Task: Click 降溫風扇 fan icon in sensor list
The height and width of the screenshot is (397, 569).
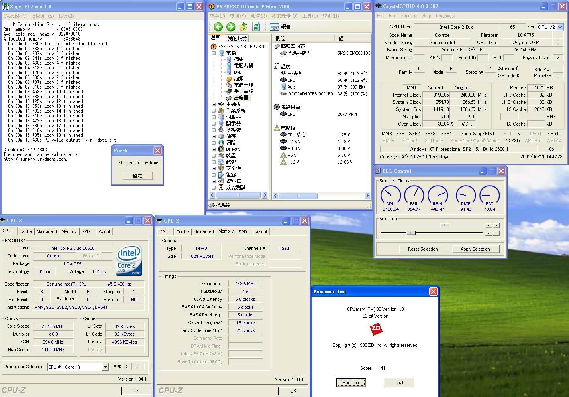Action: pyautogui.click(x=277, y=107)
